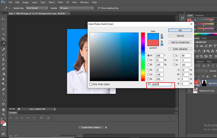Click the vertical hue slider bar
The image size is (217, 138).
point(143,57)
